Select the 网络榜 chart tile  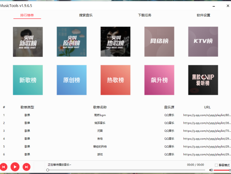click(159, 42)
